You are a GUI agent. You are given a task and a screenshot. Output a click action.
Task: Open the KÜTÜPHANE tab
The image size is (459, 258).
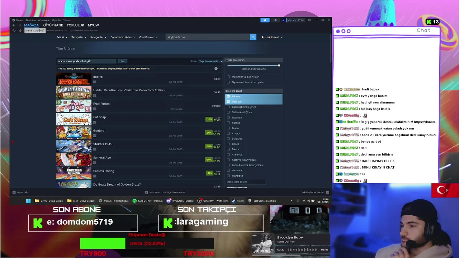pos(53,25)
